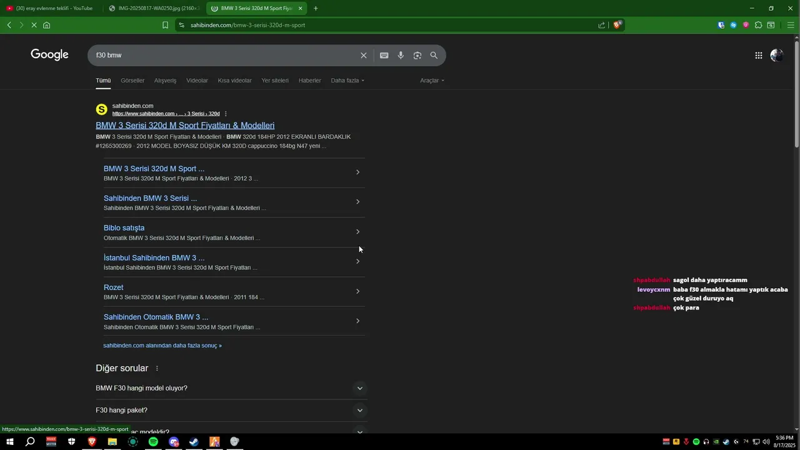The width and height of the screenshot is (800, 450).
Task: Open the Shazam extension icon
Action: (733, 25)
